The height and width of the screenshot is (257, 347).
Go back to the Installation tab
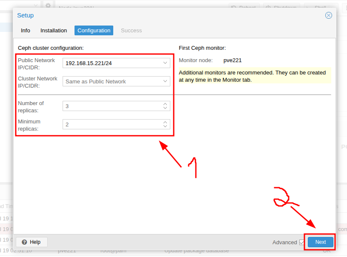(54, 31)
